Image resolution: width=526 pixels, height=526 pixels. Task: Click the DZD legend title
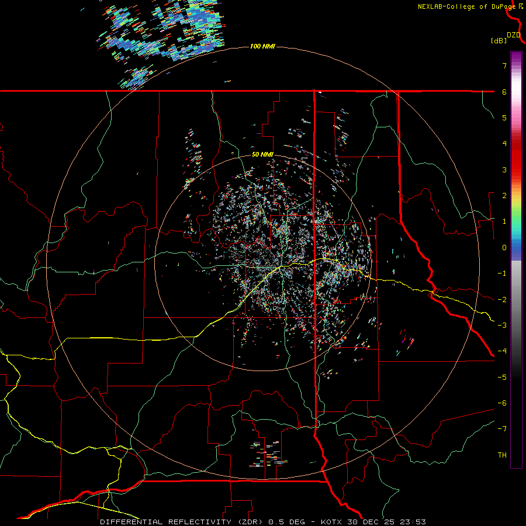(514, 35)
